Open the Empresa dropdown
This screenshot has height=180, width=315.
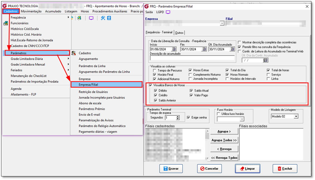pos(222,23)
